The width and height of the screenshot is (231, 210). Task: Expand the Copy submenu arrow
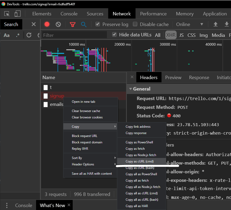pyautogui.click(x=115, y=126)
